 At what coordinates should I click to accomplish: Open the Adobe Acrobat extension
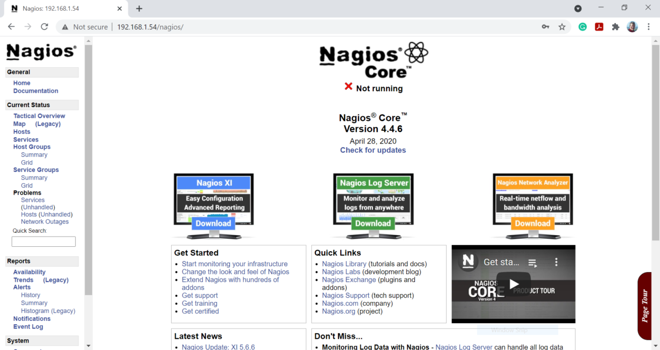pos(599,26)
